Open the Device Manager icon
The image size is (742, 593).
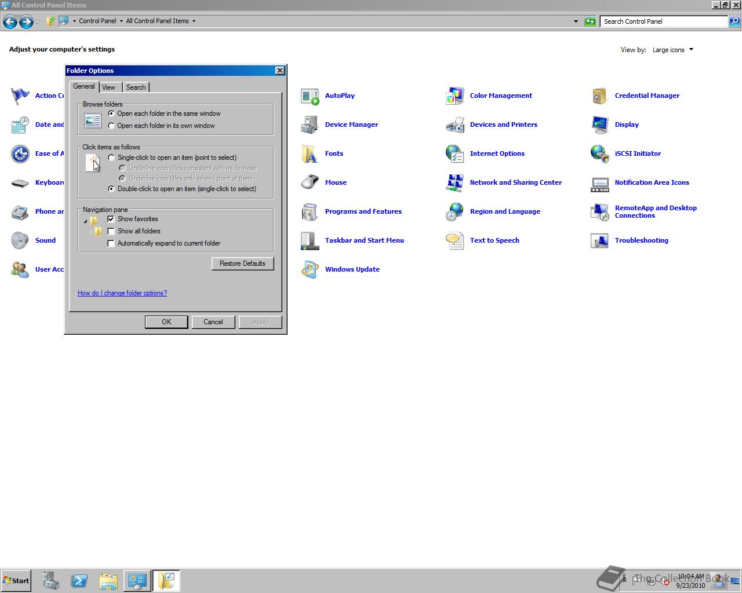point(310,125)
